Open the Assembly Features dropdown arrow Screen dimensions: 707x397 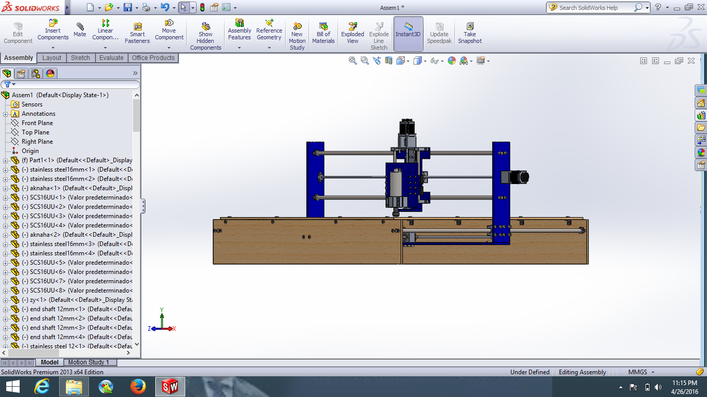coord(240,48)
